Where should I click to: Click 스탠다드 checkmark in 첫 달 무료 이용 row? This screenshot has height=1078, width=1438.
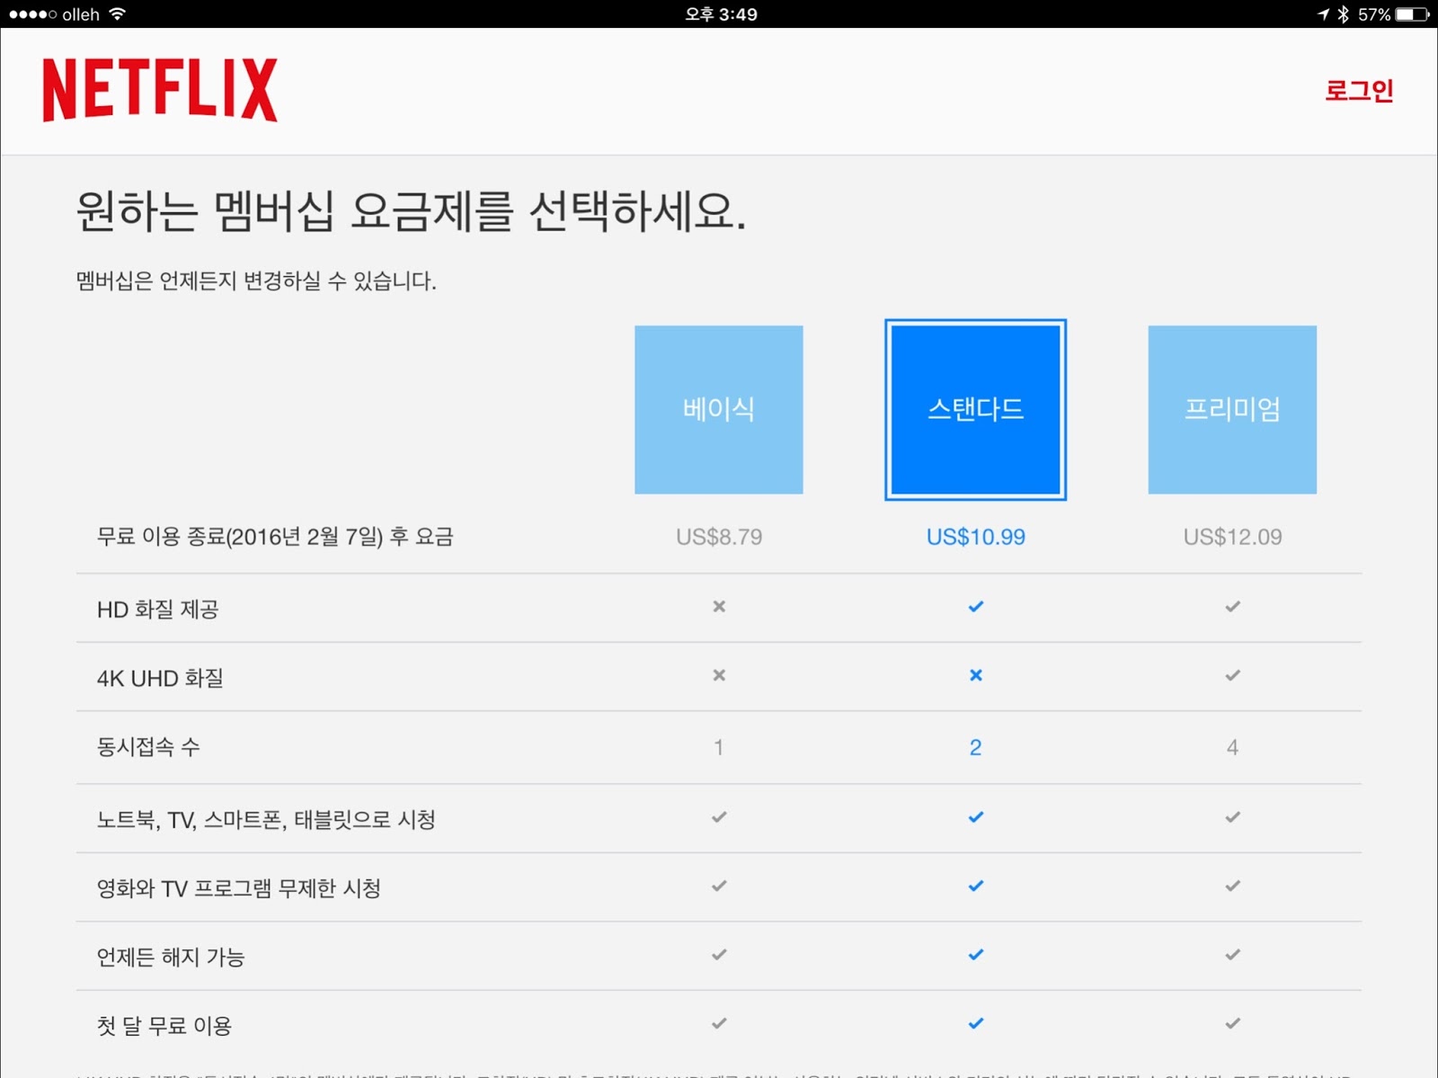(x=976, y=1023)
